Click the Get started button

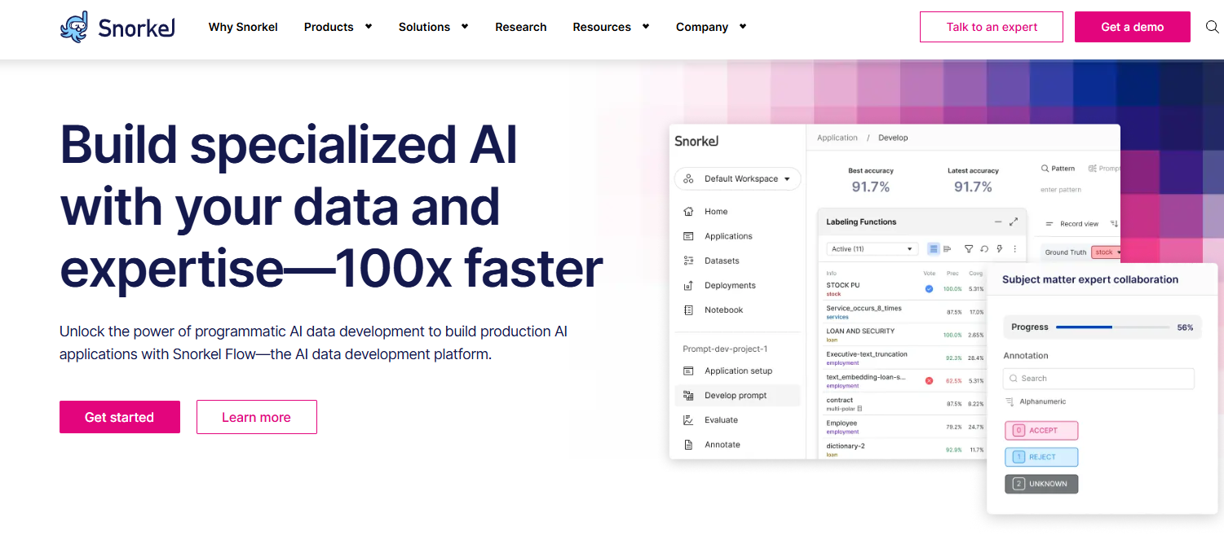[x=120, y=417]
